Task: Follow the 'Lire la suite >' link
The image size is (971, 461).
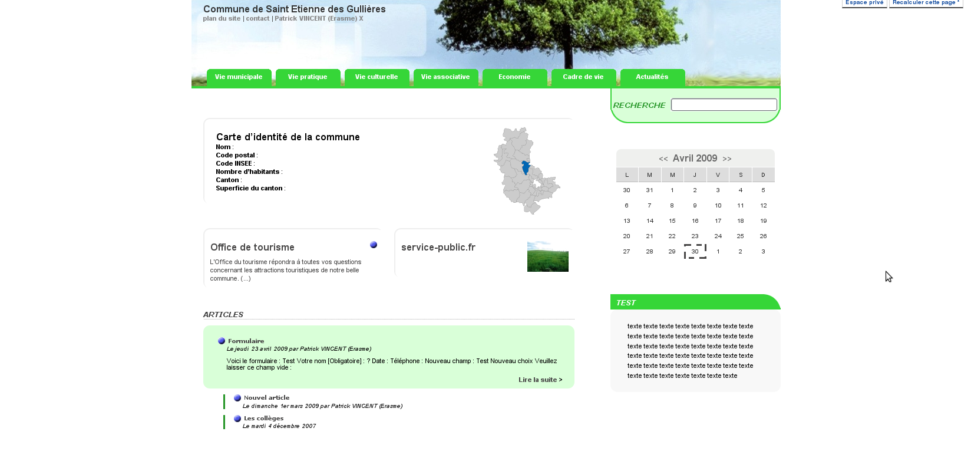Action: 540,380
